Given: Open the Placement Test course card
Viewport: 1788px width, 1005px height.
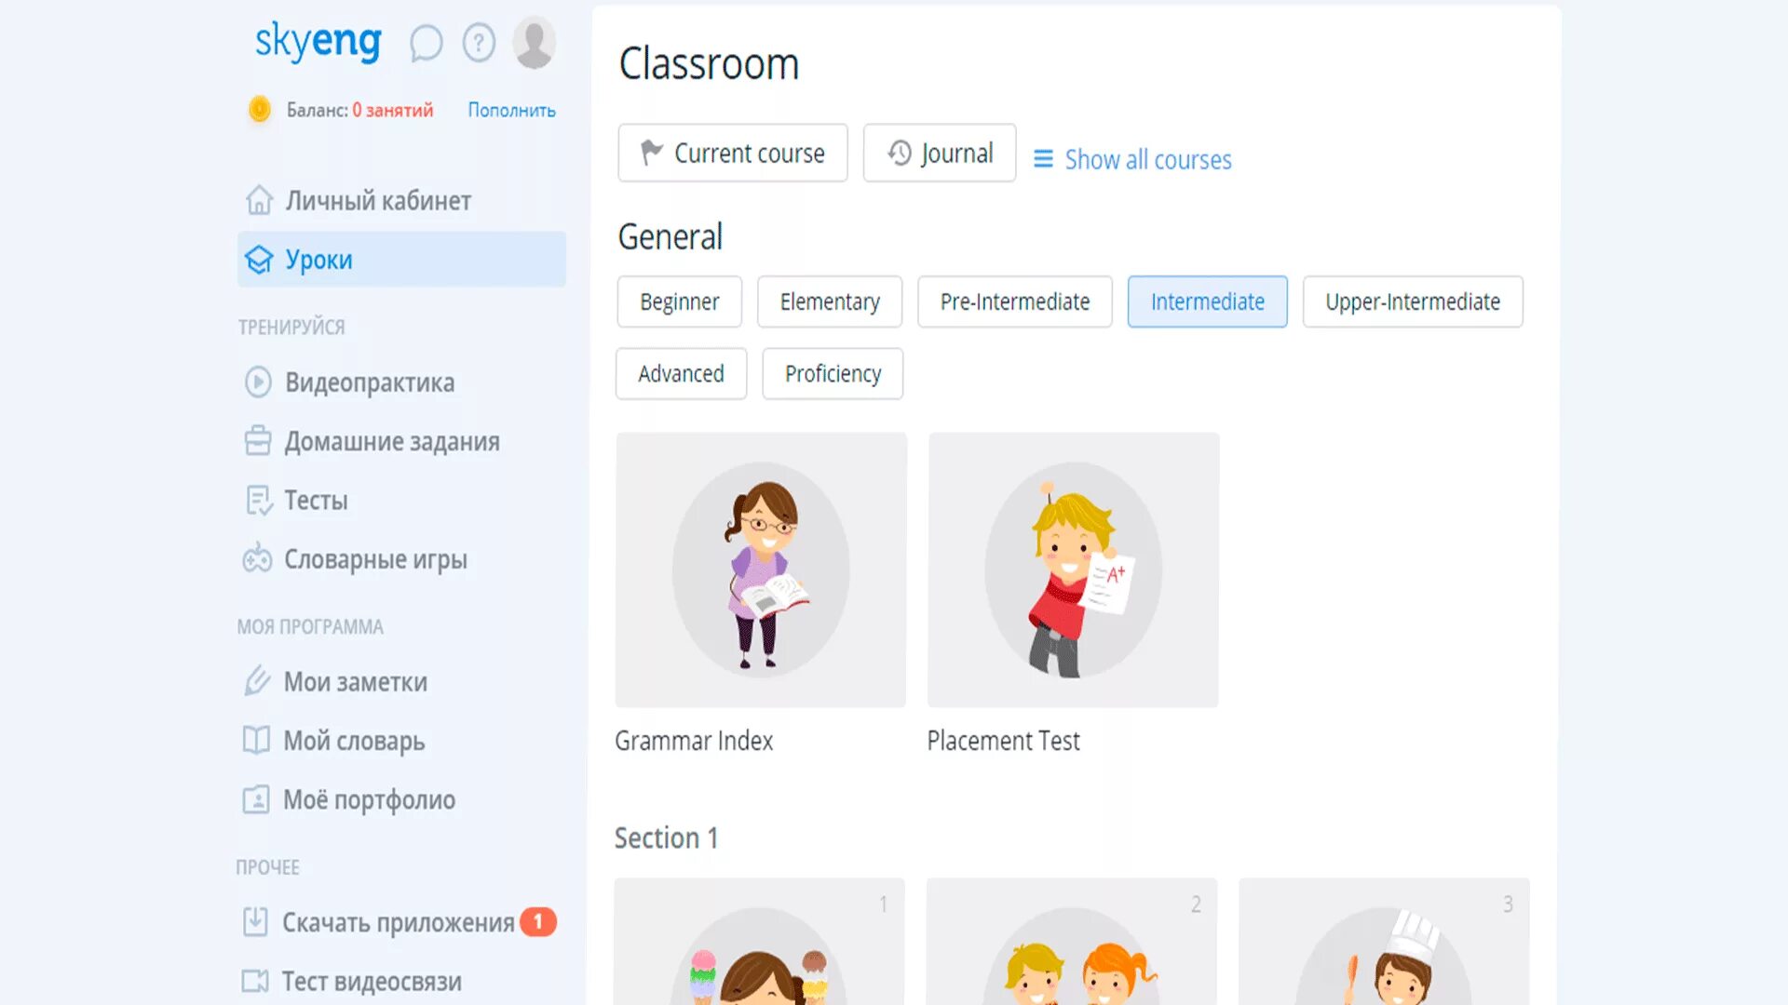Looking at the screenshot, I should 1073,569.
